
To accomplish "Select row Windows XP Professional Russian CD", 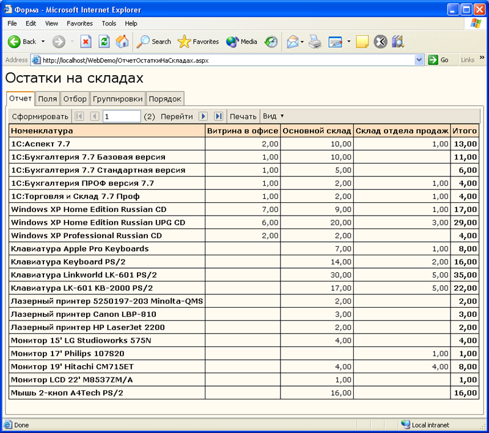I will click(x=244, y=236).
